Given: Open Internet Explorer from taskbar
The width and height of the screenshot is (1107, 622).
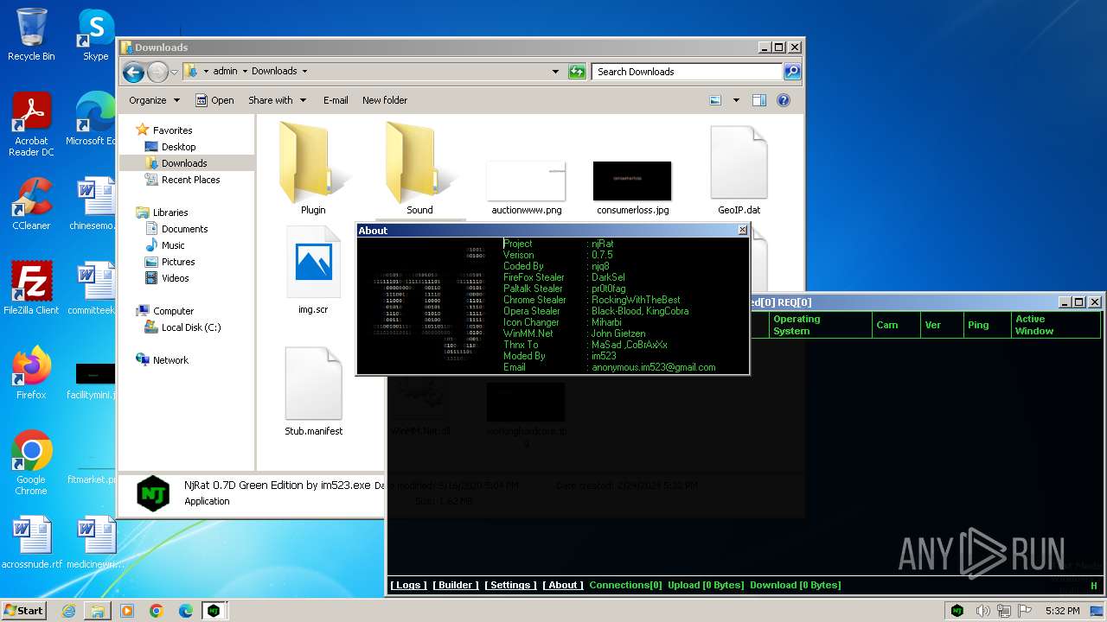Looking at the screenshot, I should (68, 611).
